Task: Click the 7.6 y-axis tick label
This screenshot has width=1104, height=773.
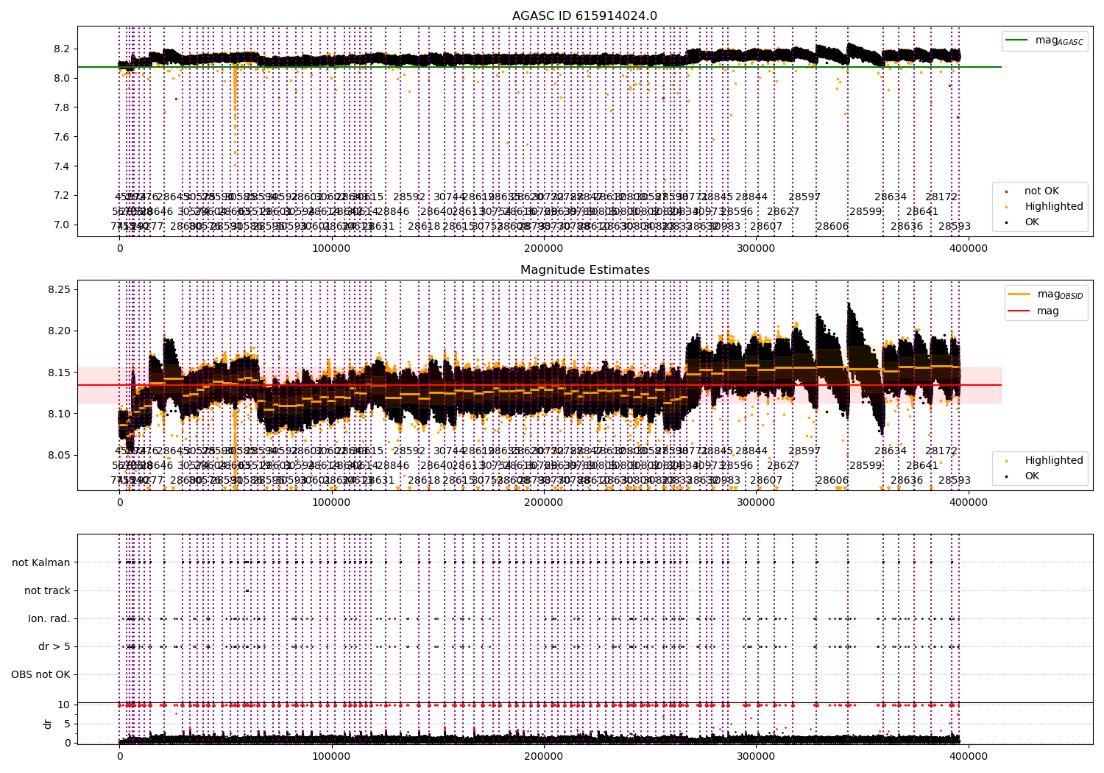Action: coord(61,137)
